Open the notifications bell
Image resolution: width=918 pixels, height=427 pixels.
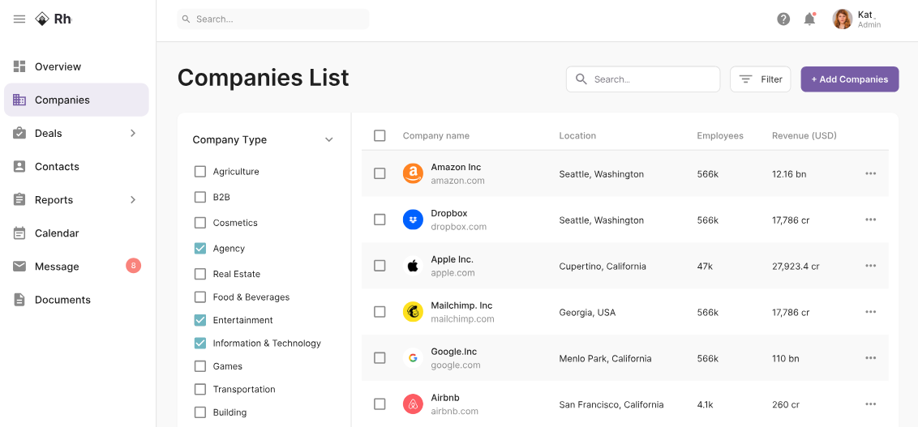click(809, 19)
